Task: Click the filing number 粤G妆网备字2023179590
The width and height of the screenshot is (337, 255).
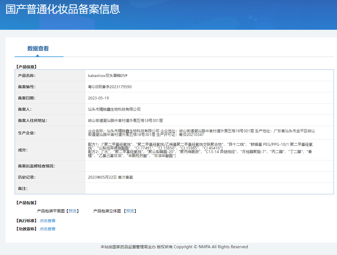Action: click(x=110, y=87)
